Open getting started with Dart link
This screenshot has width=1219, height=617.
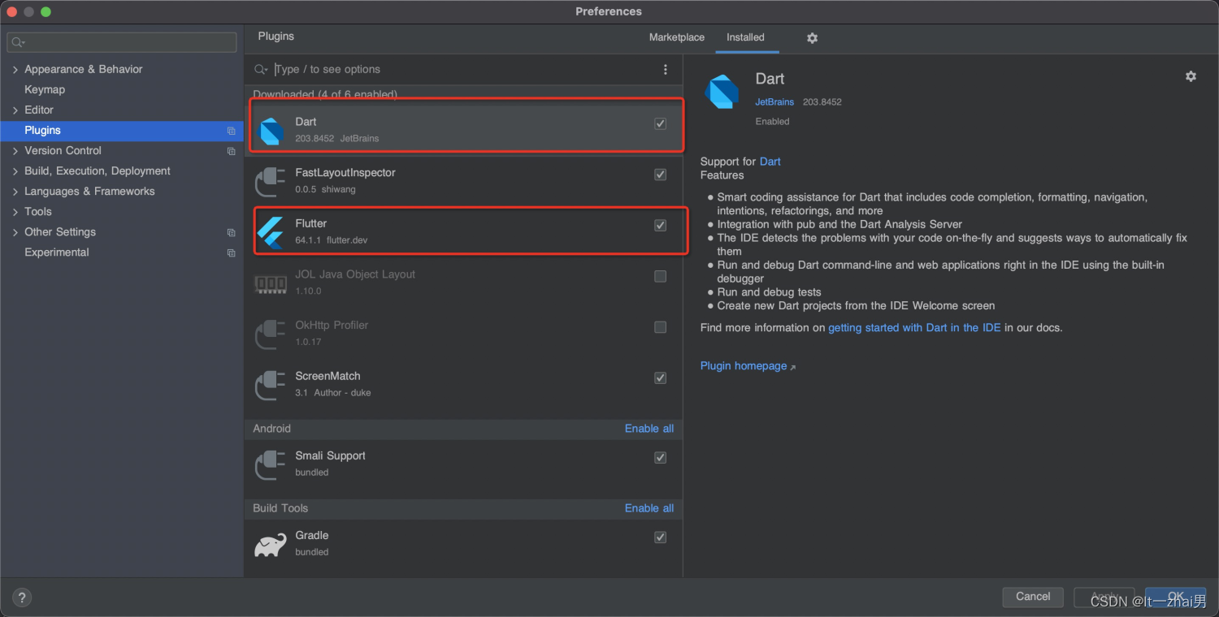(914, 328)
